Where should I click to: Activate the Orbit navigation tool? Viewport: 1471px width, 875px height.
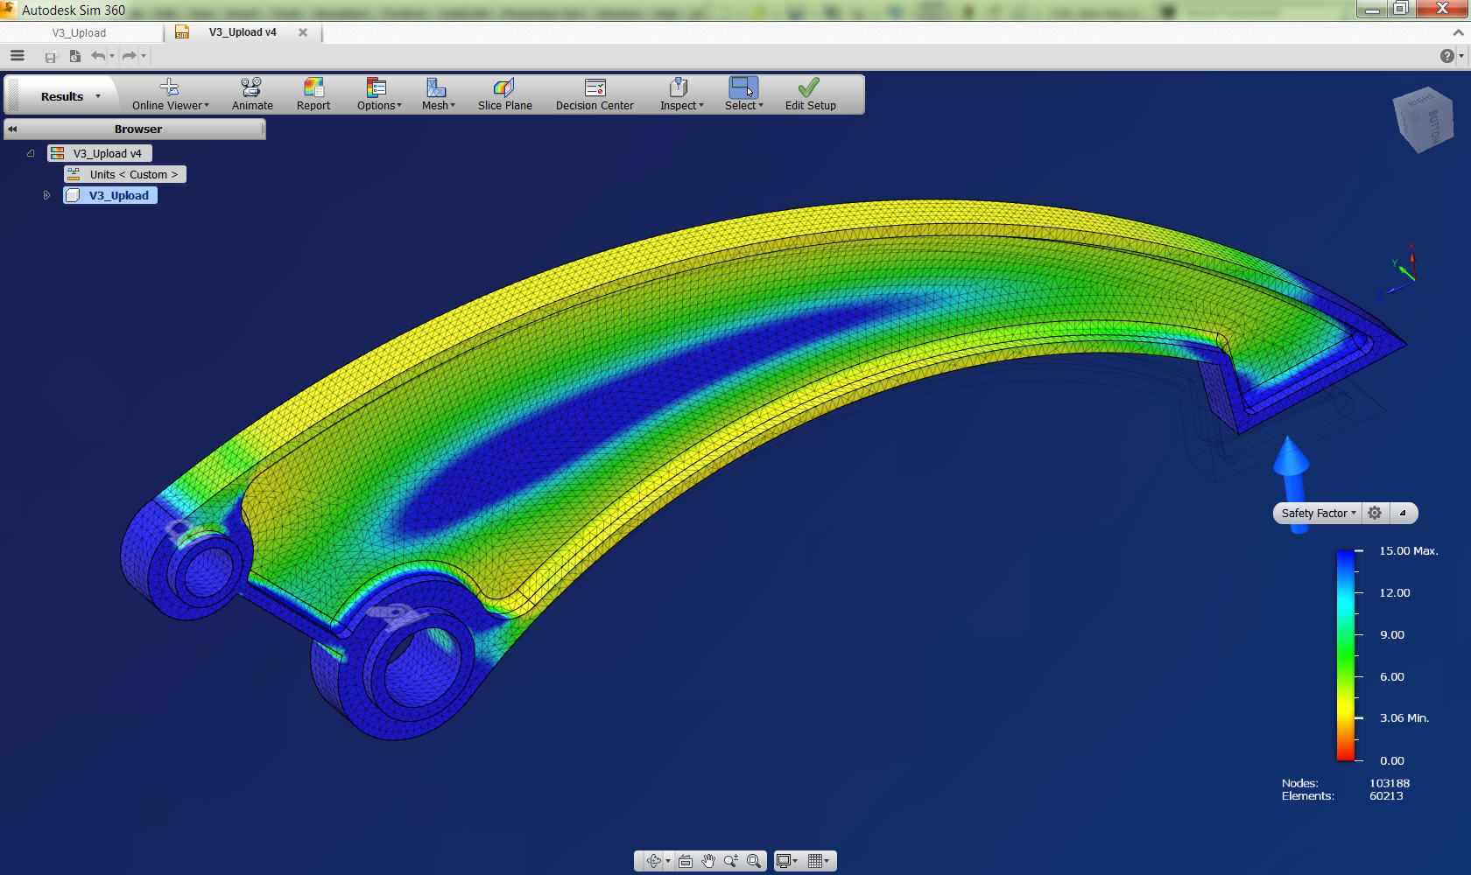coord(653,861)
